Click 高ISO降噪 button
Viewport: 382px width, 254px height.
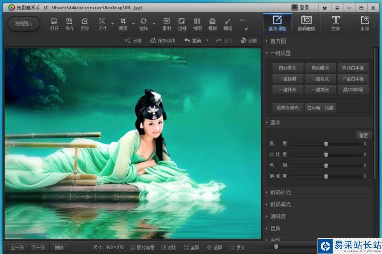point(353,90)
